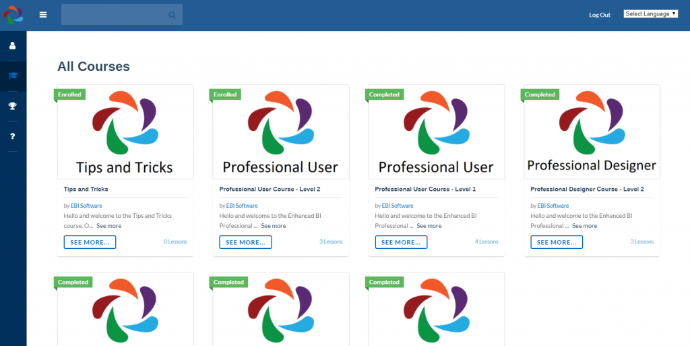Click '3 Lessons' on Designer Level 2 card

[x=642, y=241]
